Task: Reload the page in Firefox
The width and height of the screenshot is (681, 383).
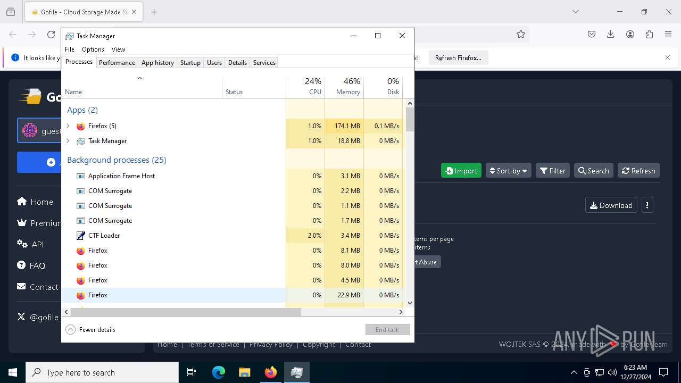Action: tap(51, 34)
